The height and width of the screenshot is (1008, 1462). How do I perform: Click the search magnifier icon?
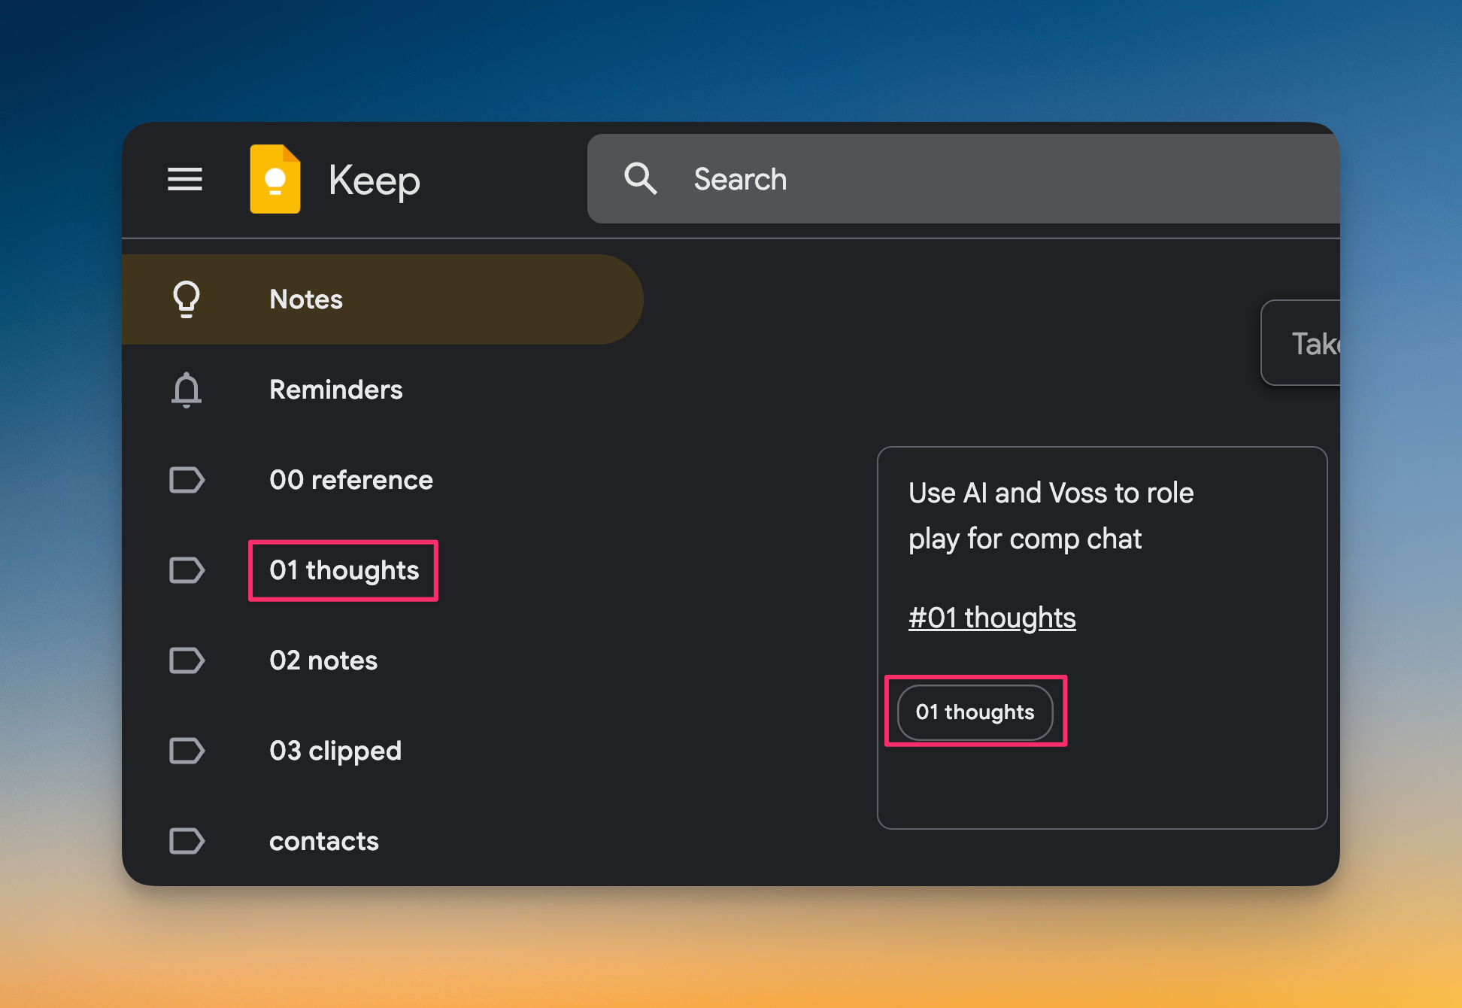point(640,179)
